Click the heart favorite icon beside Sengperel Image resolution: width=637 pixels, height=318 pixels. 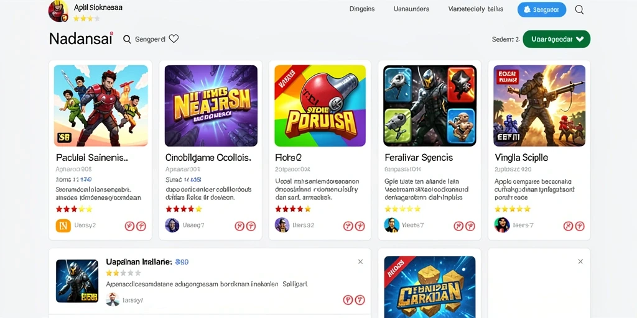(174, 39)
